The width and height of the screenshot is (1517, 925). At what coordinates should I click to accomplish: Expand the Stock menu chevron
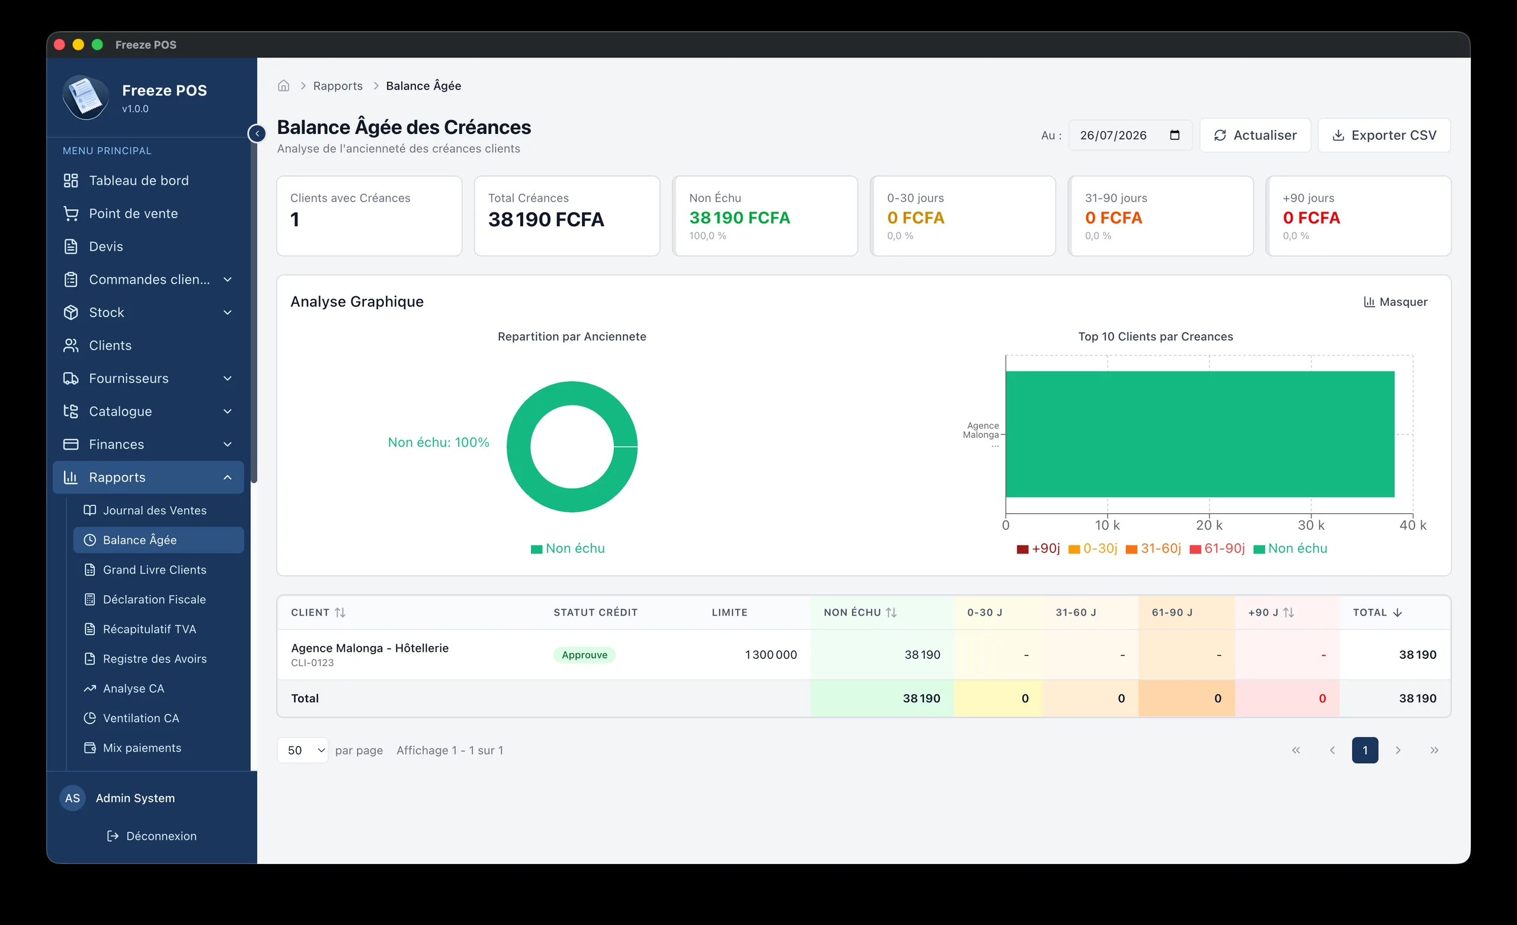pos(227,312)
